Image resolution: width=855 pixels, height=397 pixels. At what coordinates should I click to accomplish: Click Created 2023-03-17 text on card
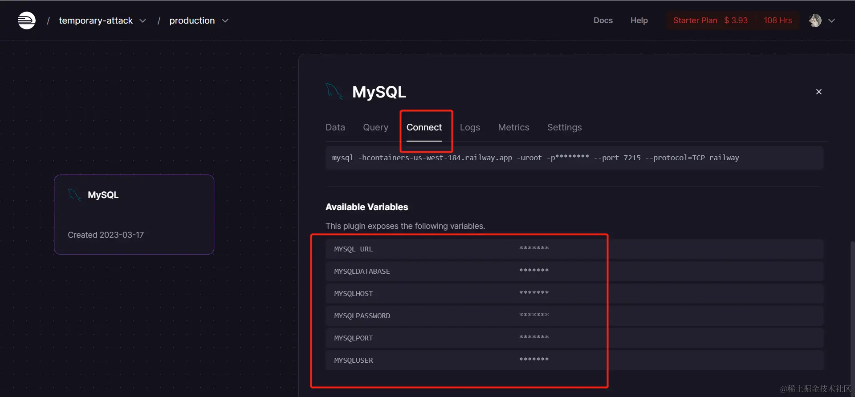tap(106, 235)
